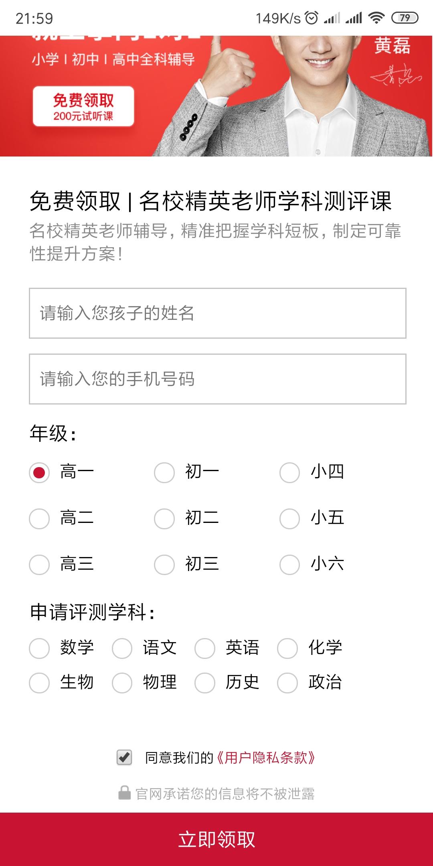Tap the alarm clock status icon
This screenshot has width=433, height=866.
pos(312,18)
